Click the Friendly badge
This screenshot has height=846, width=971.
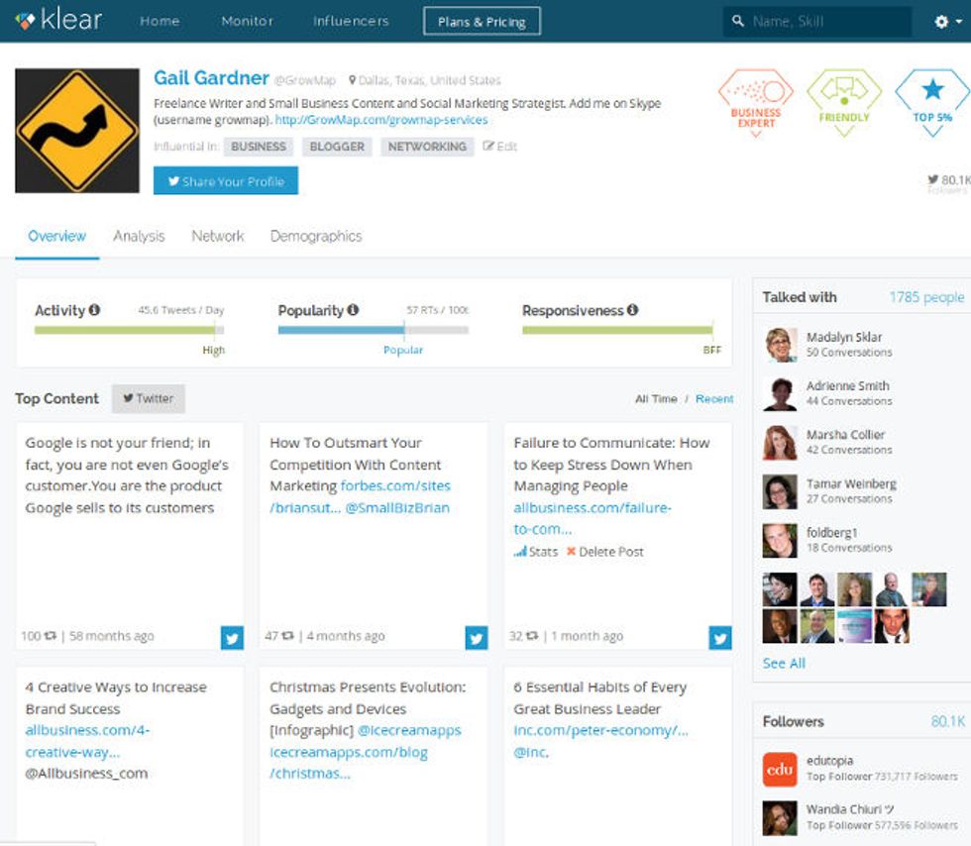844,102
